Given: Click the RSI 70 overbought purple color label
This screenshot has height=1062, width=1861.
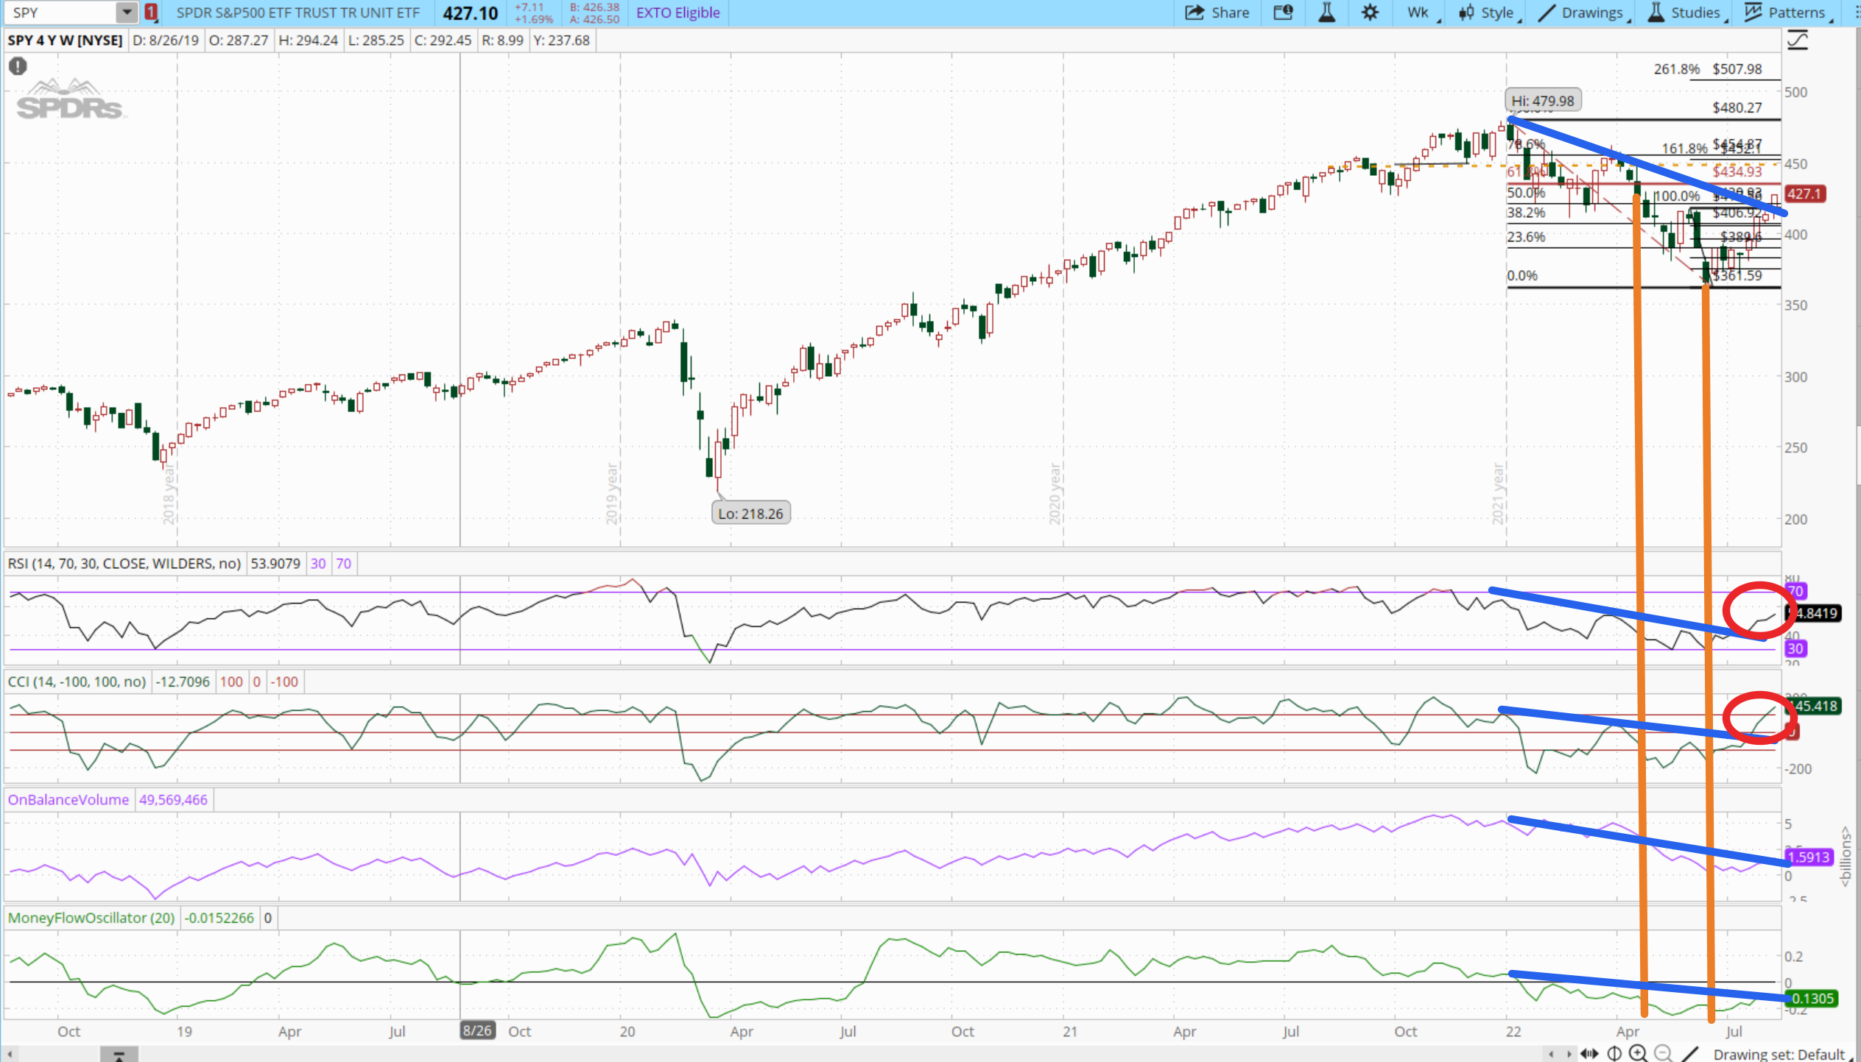Looking at the screenshot, I should [343, 564].
